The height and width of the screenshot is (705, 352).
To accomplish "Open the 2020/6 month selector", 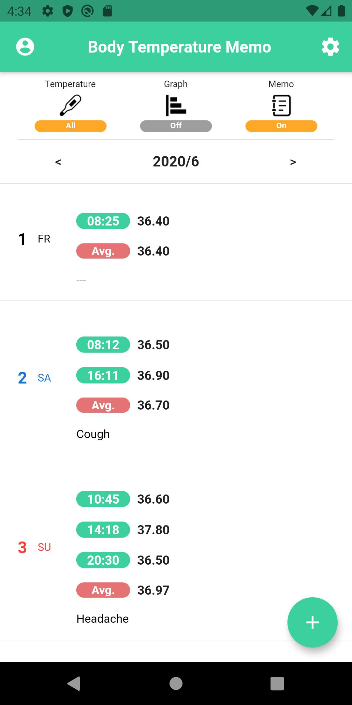I will pyautogui.click(x=176, y=162).
